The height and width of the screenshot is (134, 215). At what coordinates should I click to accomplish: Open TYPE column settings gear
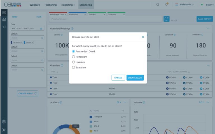[57, 72]
